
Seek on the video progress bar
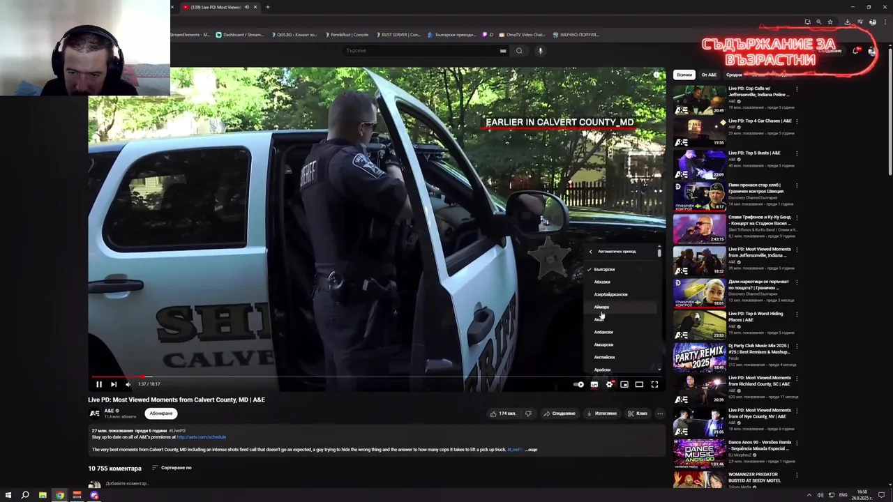[377, 376]
